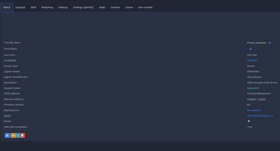This screenshot has width=280, height=151.
Task: Click the Disabled availability link
Action: tap(252, 61)
